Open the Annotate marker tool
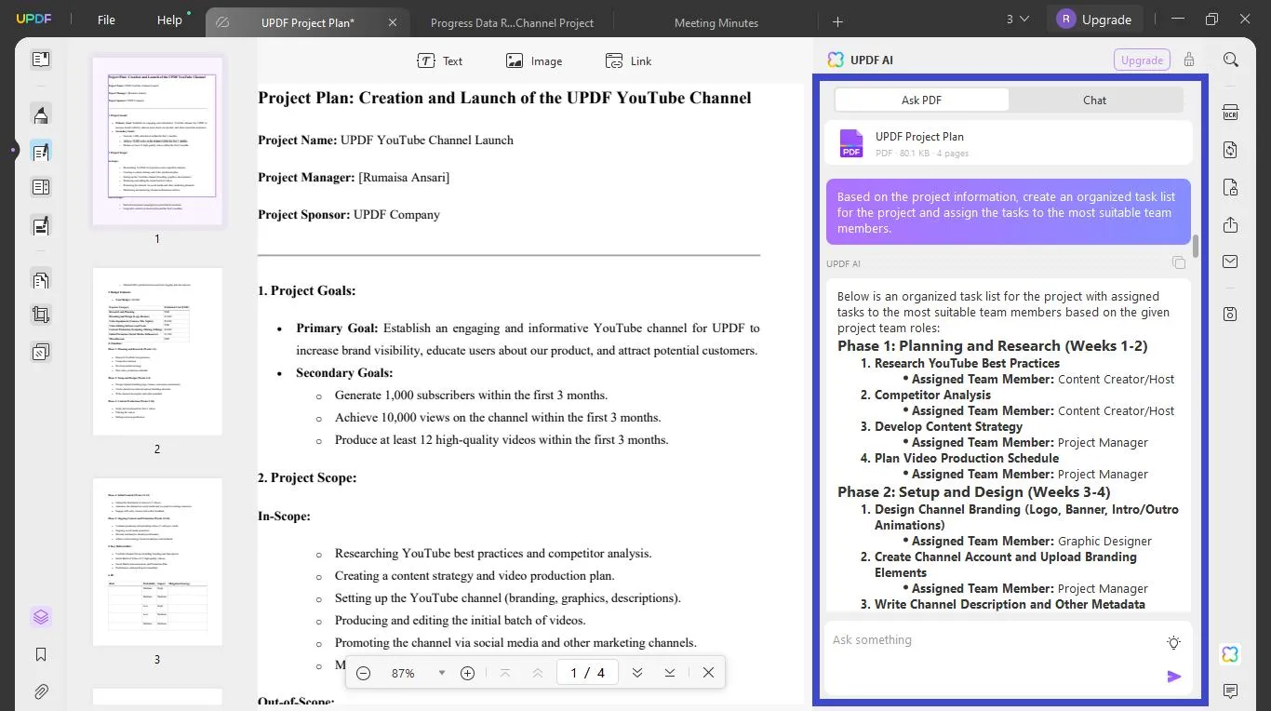The image size is (1271, 711). point(41,114)
